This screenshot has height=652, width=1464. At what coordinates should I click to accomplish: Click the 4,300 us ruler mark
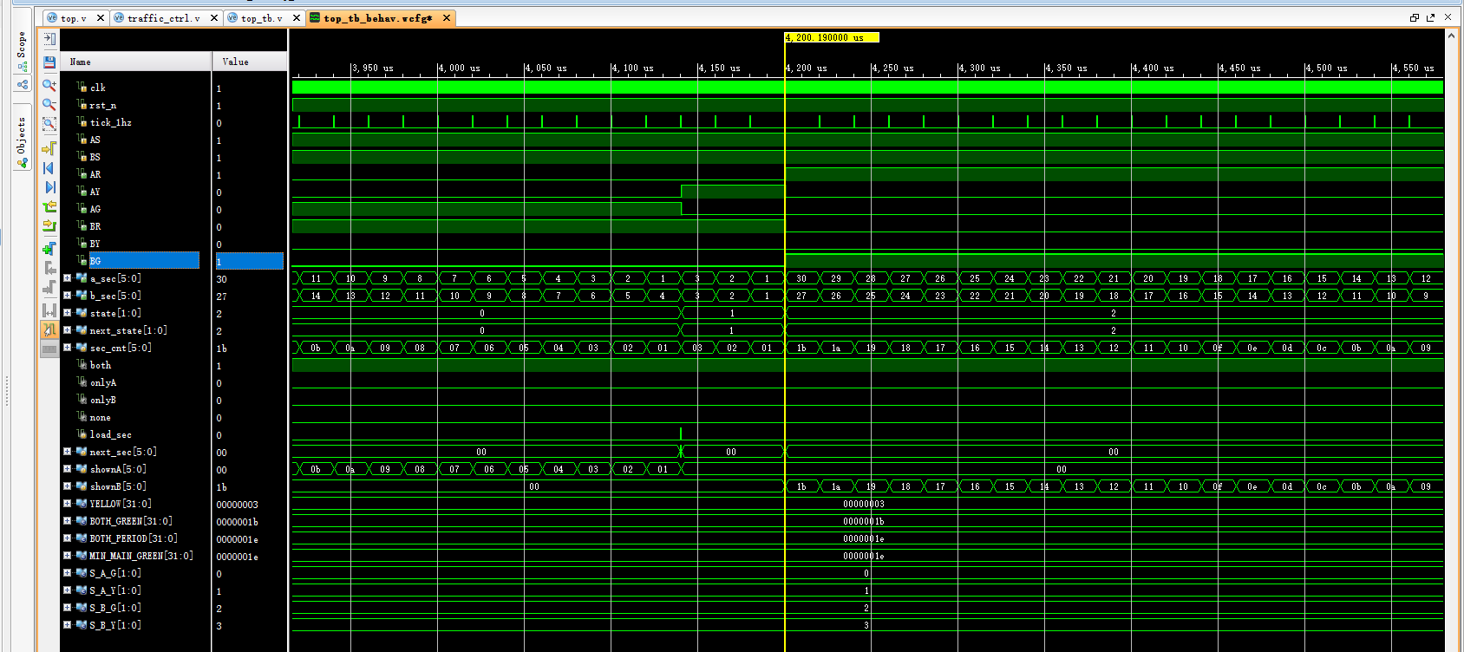[979, 68]
